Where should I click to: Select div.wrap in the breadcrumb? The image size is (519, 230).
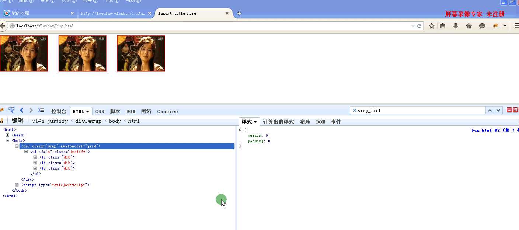click(88, 121)
